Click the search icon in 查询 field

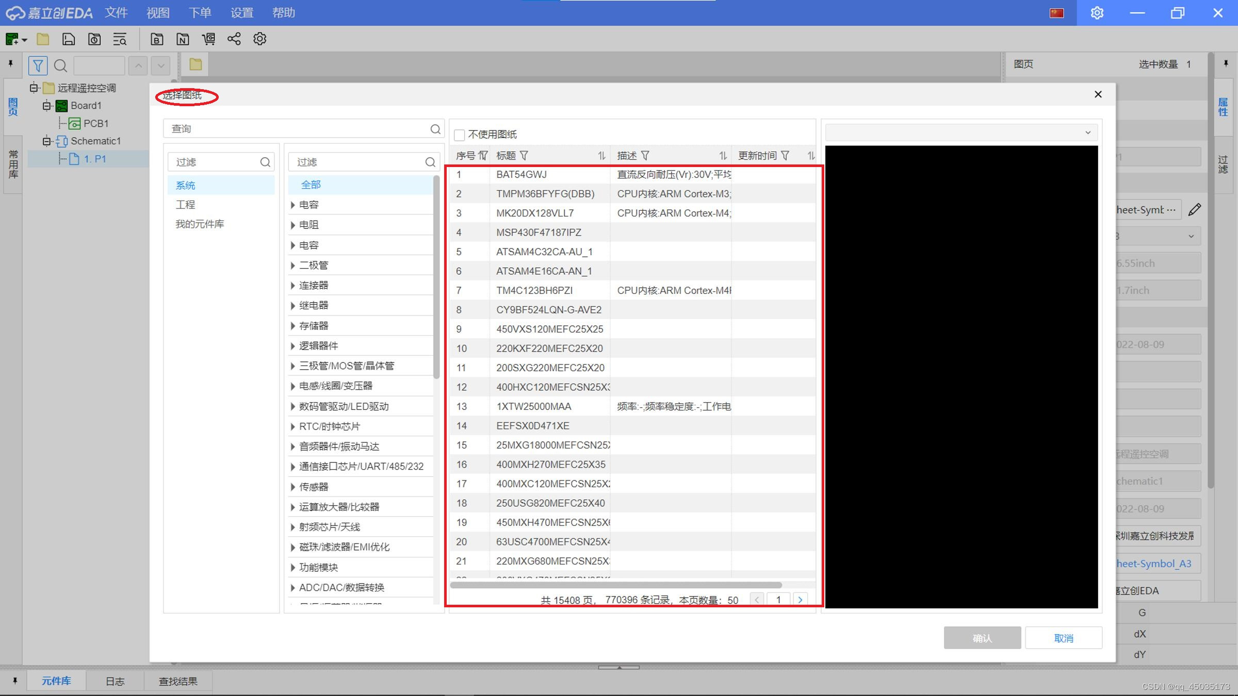(435, 129)
